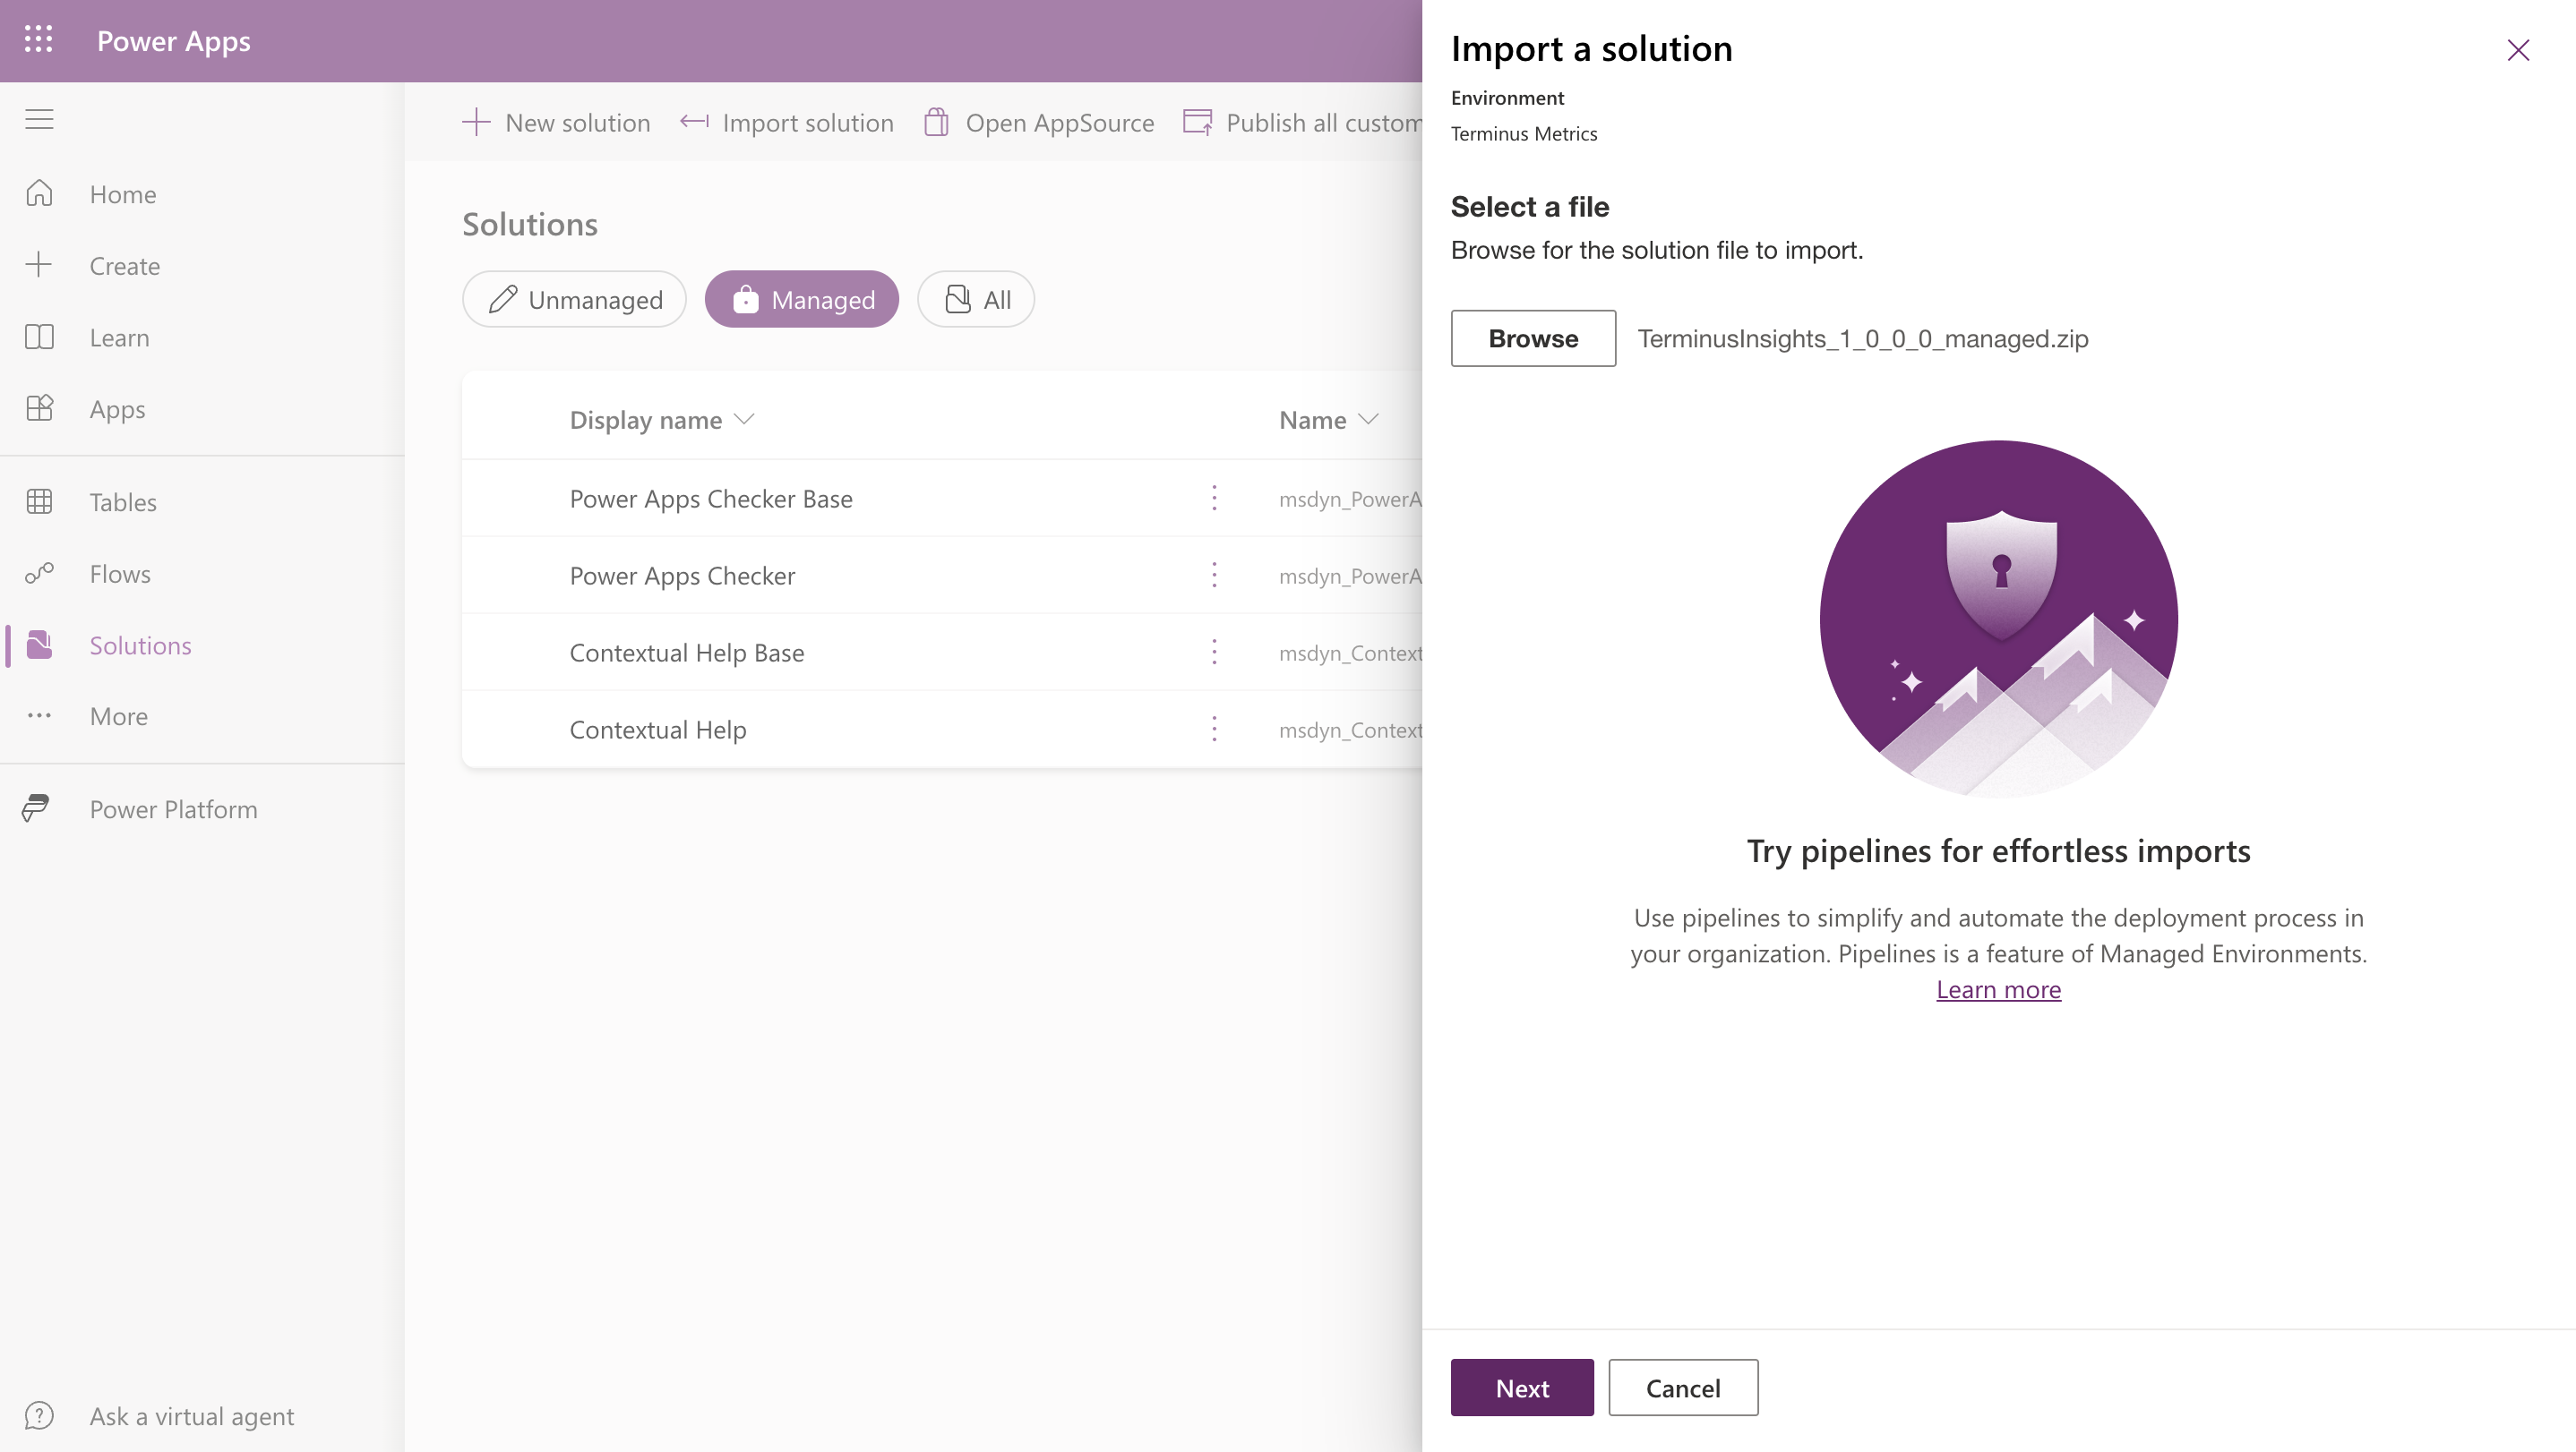
Task: Open Power Platform navigation entry
Action: click(174, 809)
